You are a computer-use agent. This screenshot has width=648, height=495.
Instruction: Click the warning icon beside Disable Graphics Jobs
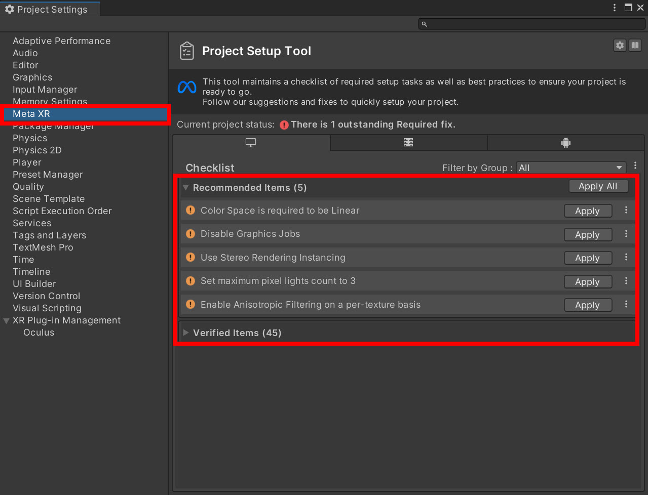[x=190, y=234]
